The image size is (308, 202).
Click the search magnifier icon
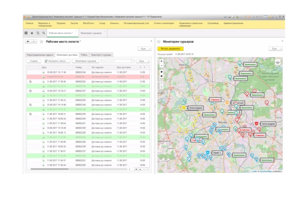43,33
